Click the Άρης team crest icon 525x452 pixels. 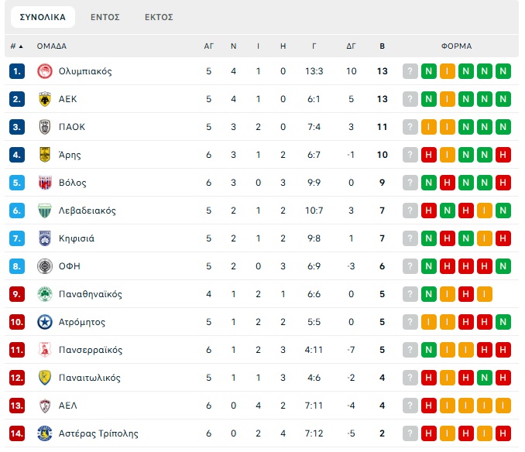pyautogui.click(x=44, y=155)
